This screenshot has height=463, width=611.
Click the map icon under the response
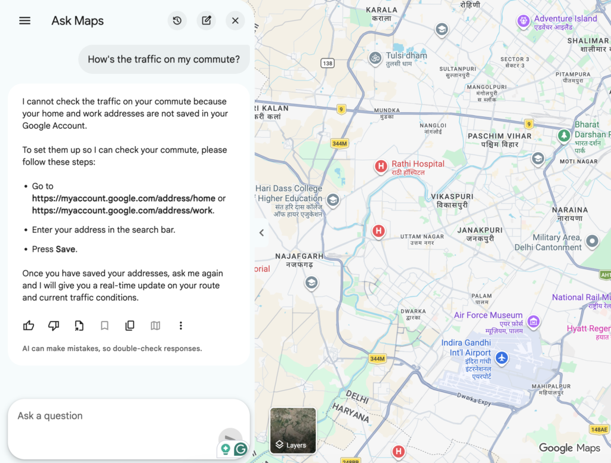[x=155, y=325]
